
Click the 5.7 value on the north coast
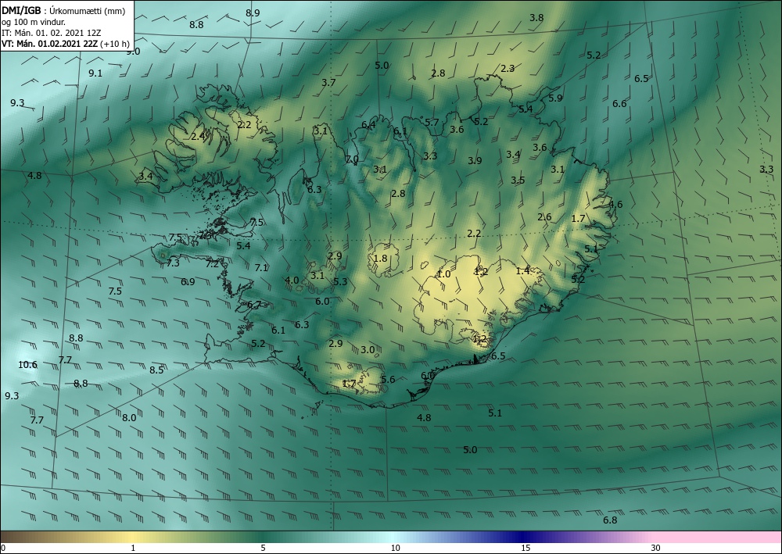point(432,122)
